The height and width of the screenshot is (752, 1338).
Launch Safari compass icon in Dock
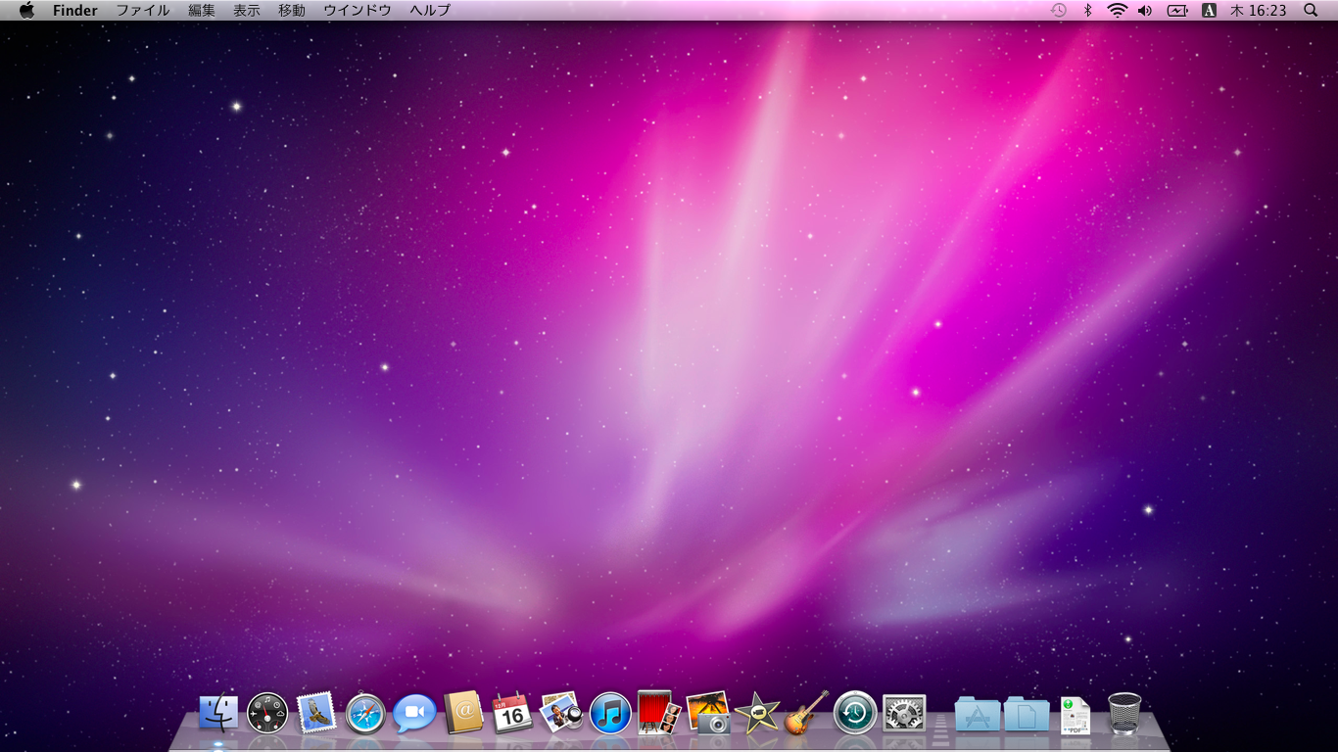click(x=365, y=713)
